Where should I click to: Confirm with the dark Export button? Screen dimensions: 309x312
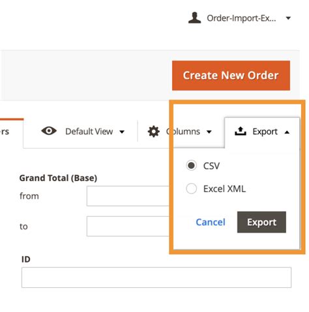pos(261,222)
